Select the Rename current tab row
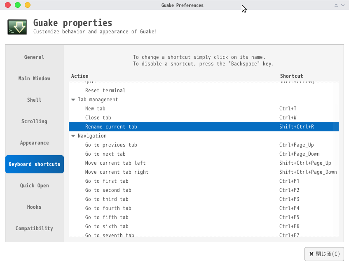The width and height of the screenshot is (349, 266). coord(204,127)
